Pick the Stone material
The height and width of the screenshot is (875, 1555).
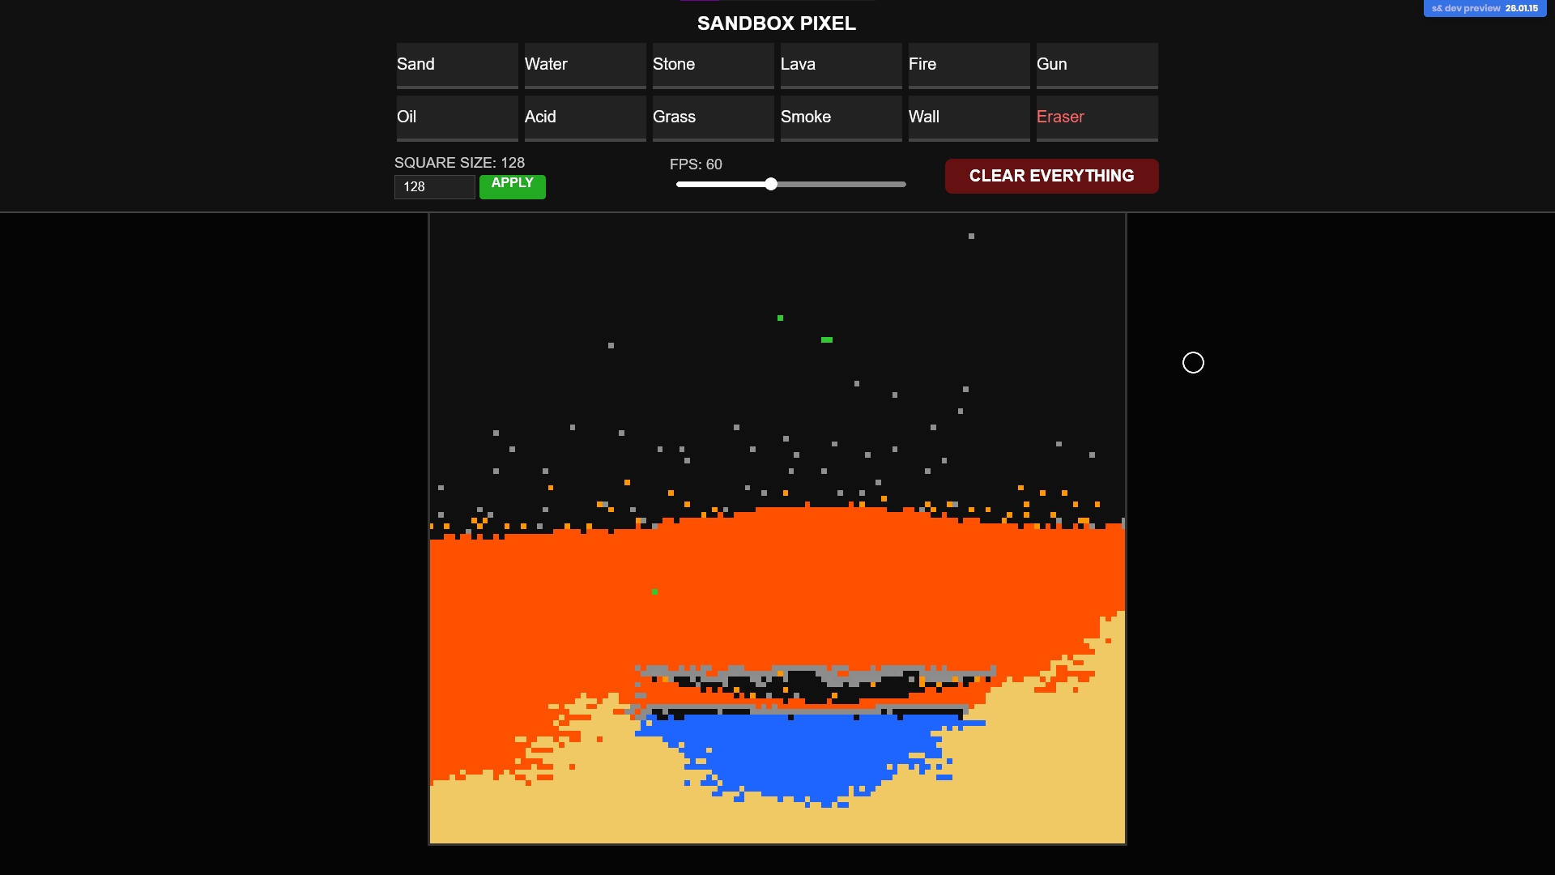pyautogui.click(x=713, y=65)
